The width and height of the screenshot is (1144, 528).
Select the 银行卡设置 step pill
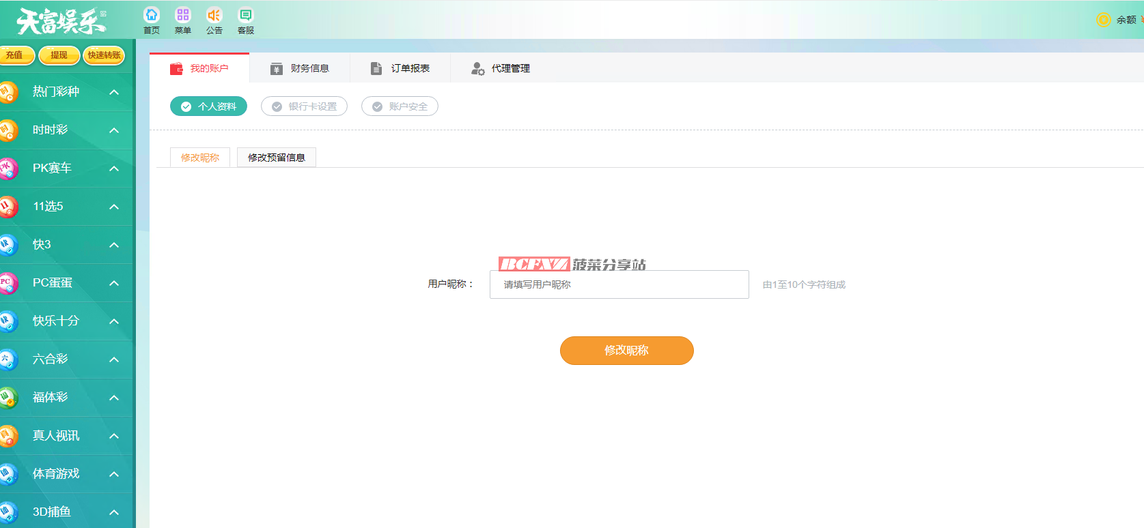304,106
